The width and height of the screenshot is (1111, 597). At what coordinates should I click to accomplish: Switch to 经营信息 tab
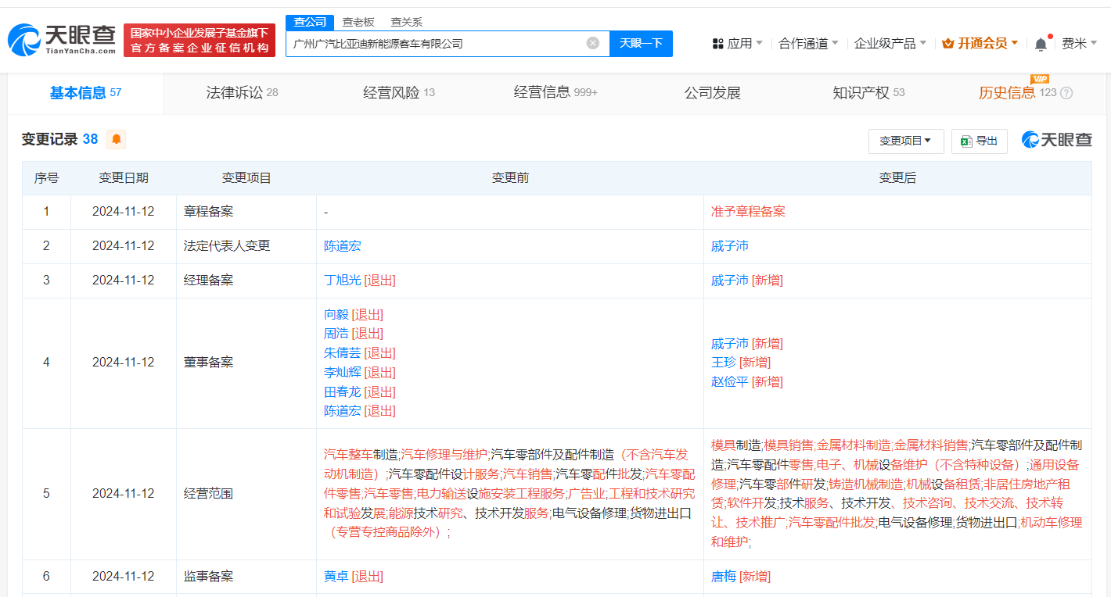[x=555, y=93]
